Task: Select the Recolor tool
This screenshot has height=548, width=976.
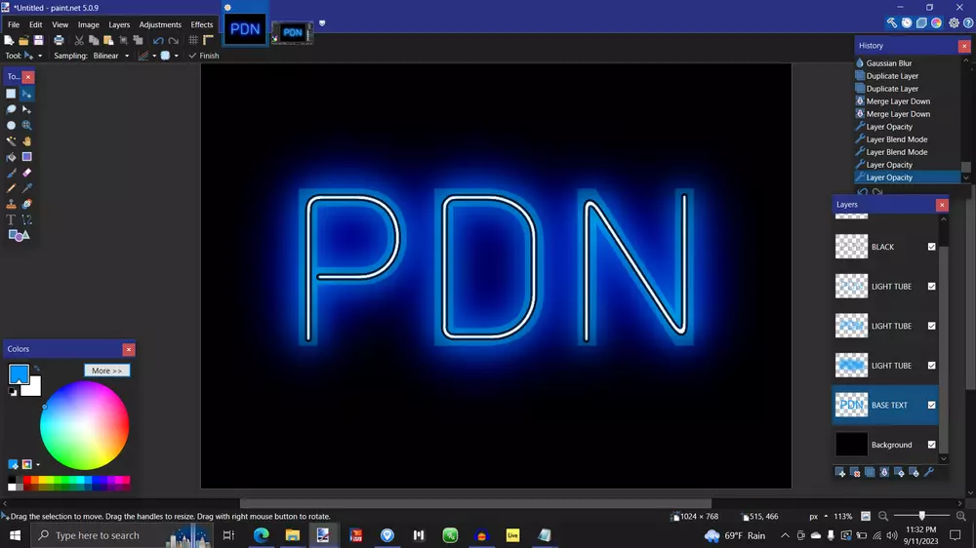Action: point(26,204)
